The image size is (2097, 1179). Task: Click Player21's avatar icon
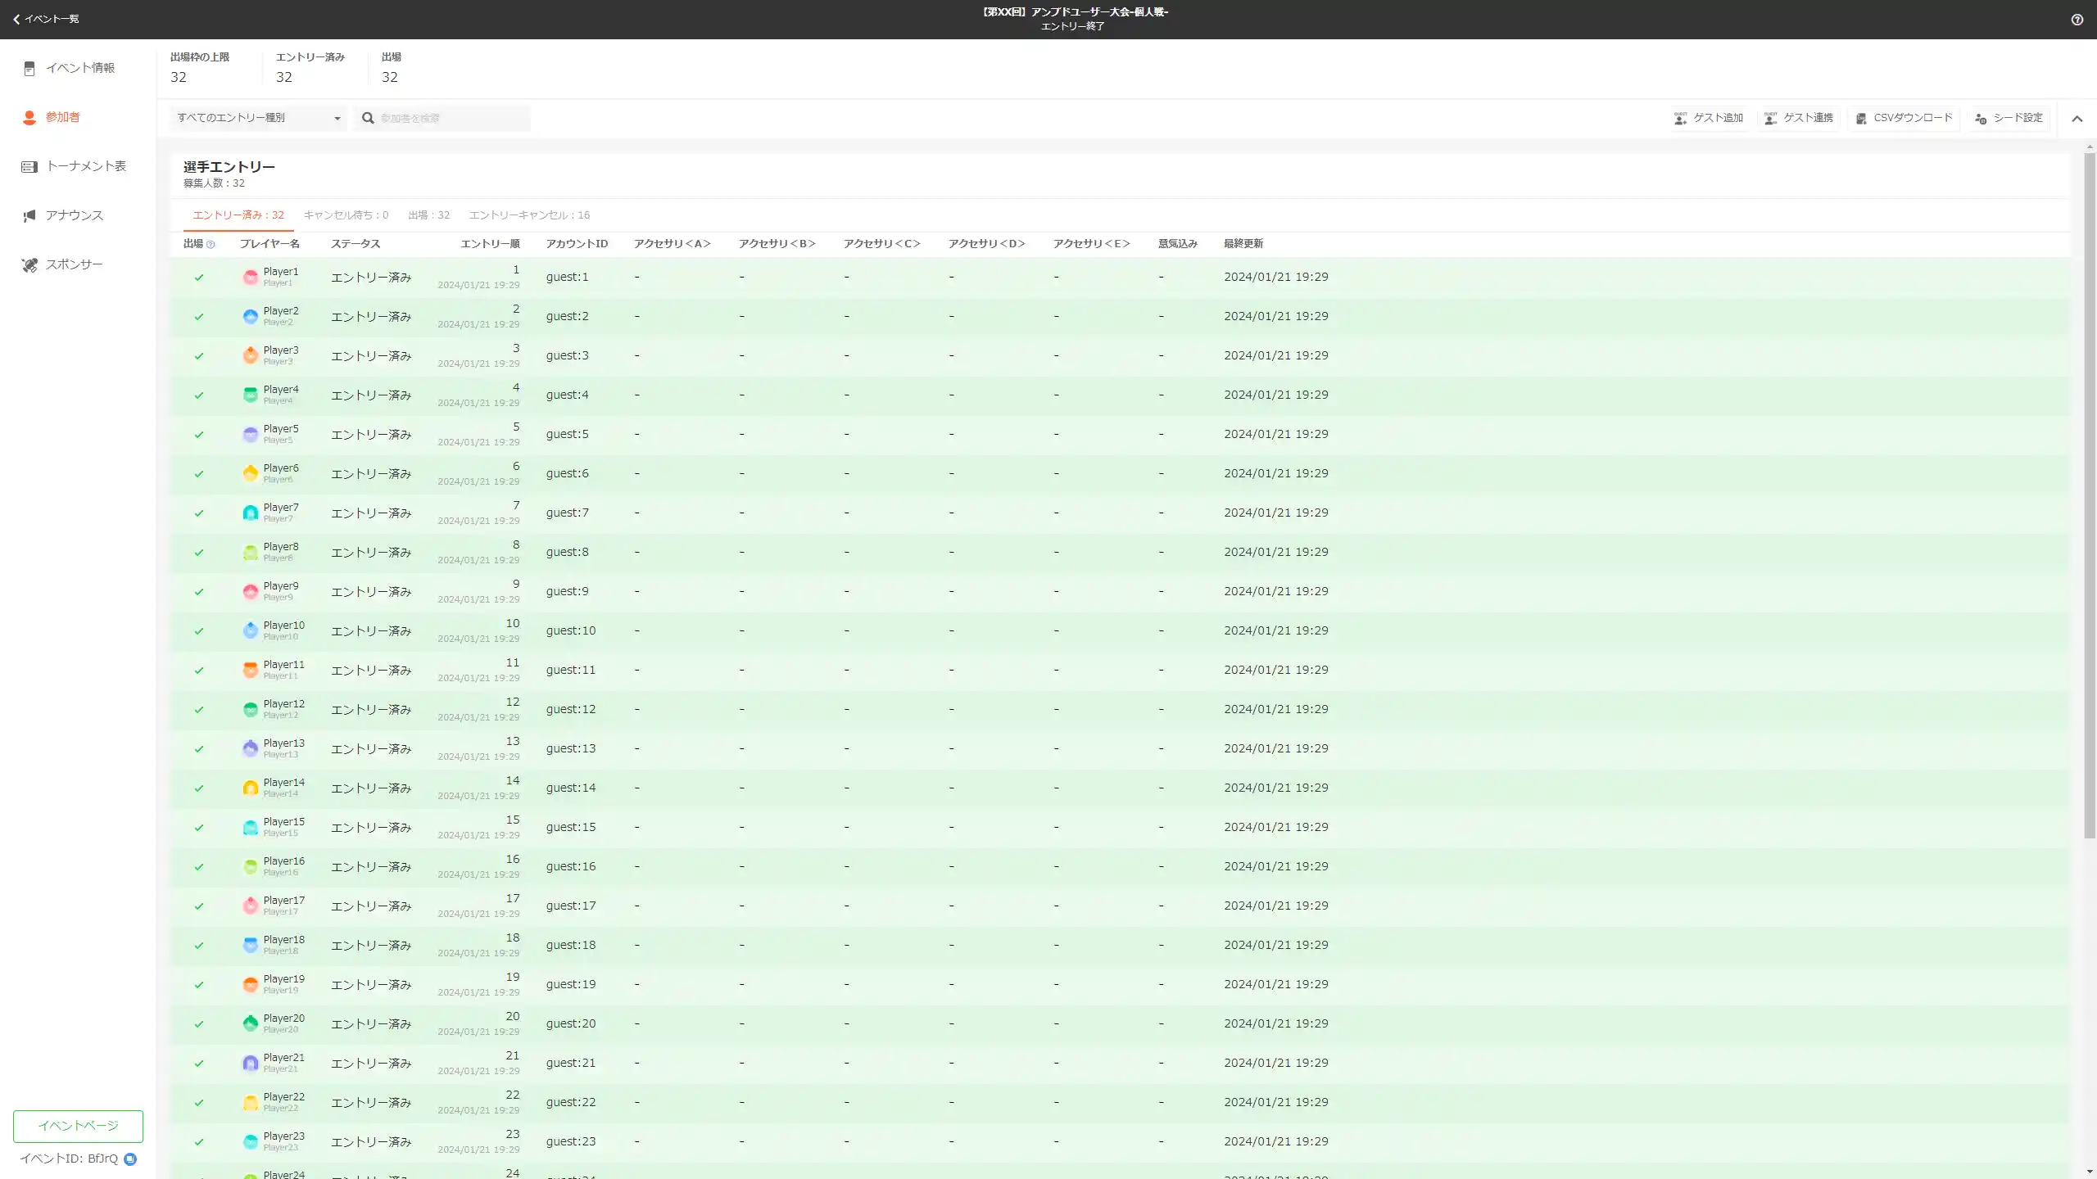coord(251,1063)
